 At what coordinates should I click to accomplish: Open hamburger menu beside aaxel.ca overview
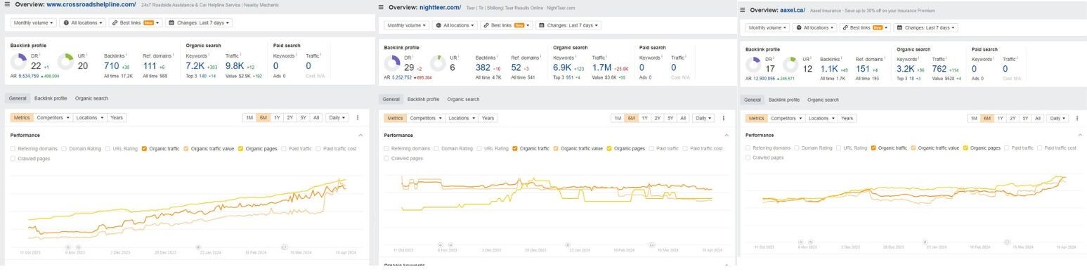pyautogui.click(x=742, y=10)
